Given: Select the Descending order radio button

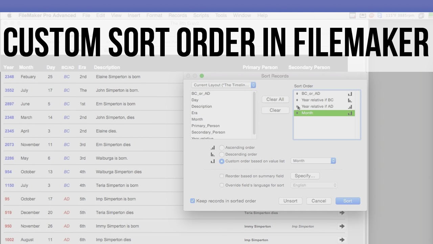Looking at the screenshot, I should pos(222,155).
